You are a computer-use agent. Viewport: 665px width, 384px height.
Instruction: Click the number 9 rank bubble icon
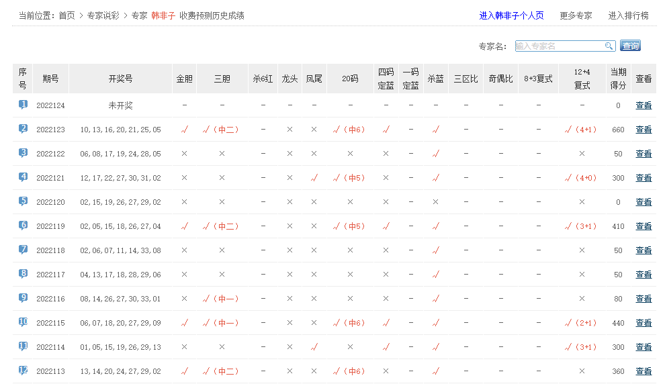[x=23, y=298]
